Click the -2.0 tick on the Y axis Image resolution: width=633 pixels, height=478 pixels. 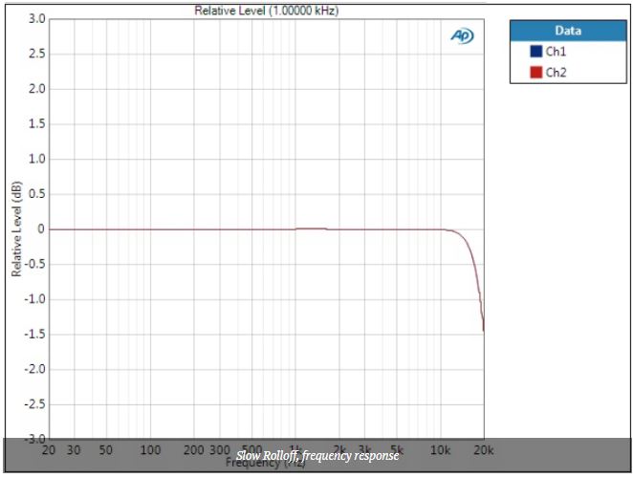point(34,369)
